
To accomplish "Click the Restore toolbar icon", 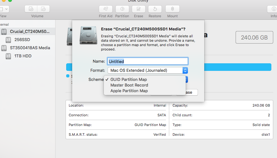I will pos(155,9).
